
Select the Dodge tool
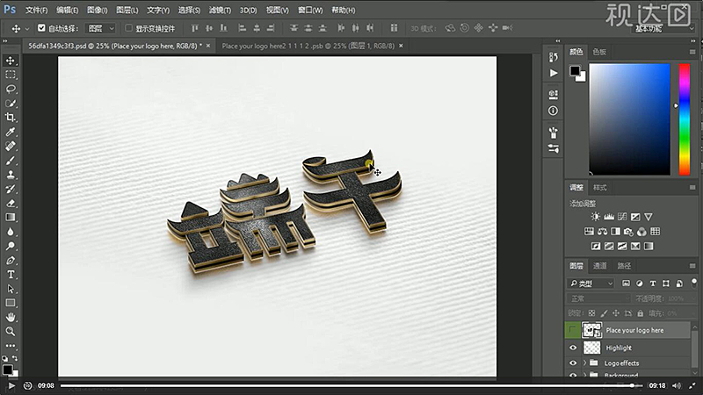click(x=11, y=246)
